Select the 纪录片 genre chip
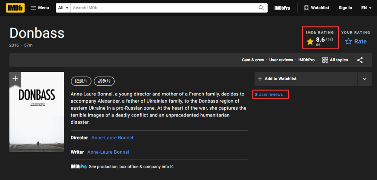 (x=81, y=81)
